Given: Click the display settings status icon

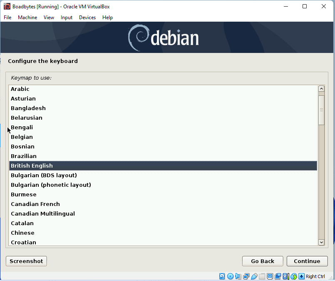Looking at the screenshot, I should pyautogui.click(x=270, y=276).
